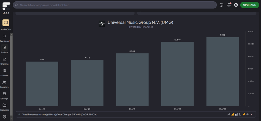This screenshot has width=261, height=121.
Task: Click the Dec '19 revenue bar
Action: pyautogui.click(x=42, y=84)
